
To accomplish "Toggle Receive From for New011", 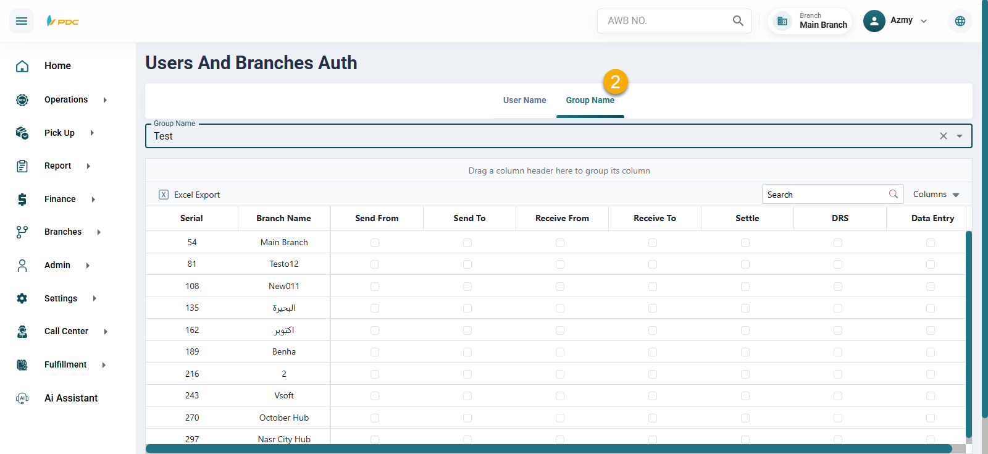I will [560, 287].
